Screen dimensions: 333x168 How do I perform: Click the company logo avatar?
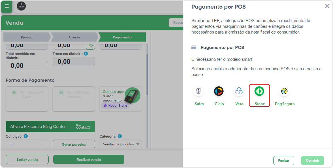coord(21,6)
